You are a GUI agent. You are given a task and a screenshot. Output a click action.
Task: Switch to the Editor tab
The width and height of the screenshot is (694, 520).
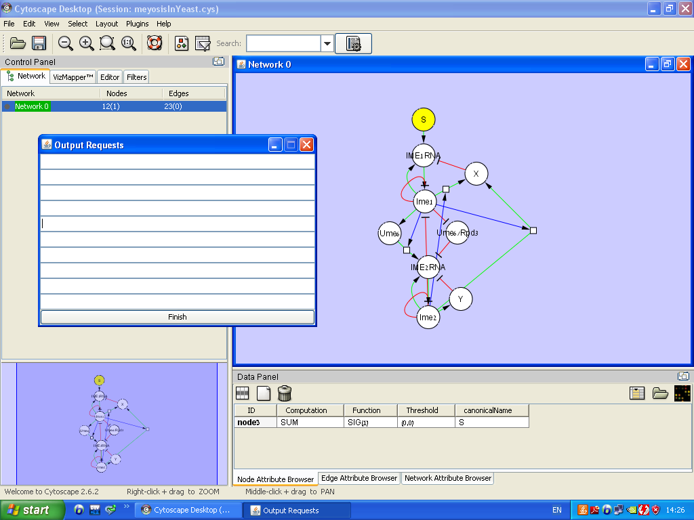coord(110,77)
